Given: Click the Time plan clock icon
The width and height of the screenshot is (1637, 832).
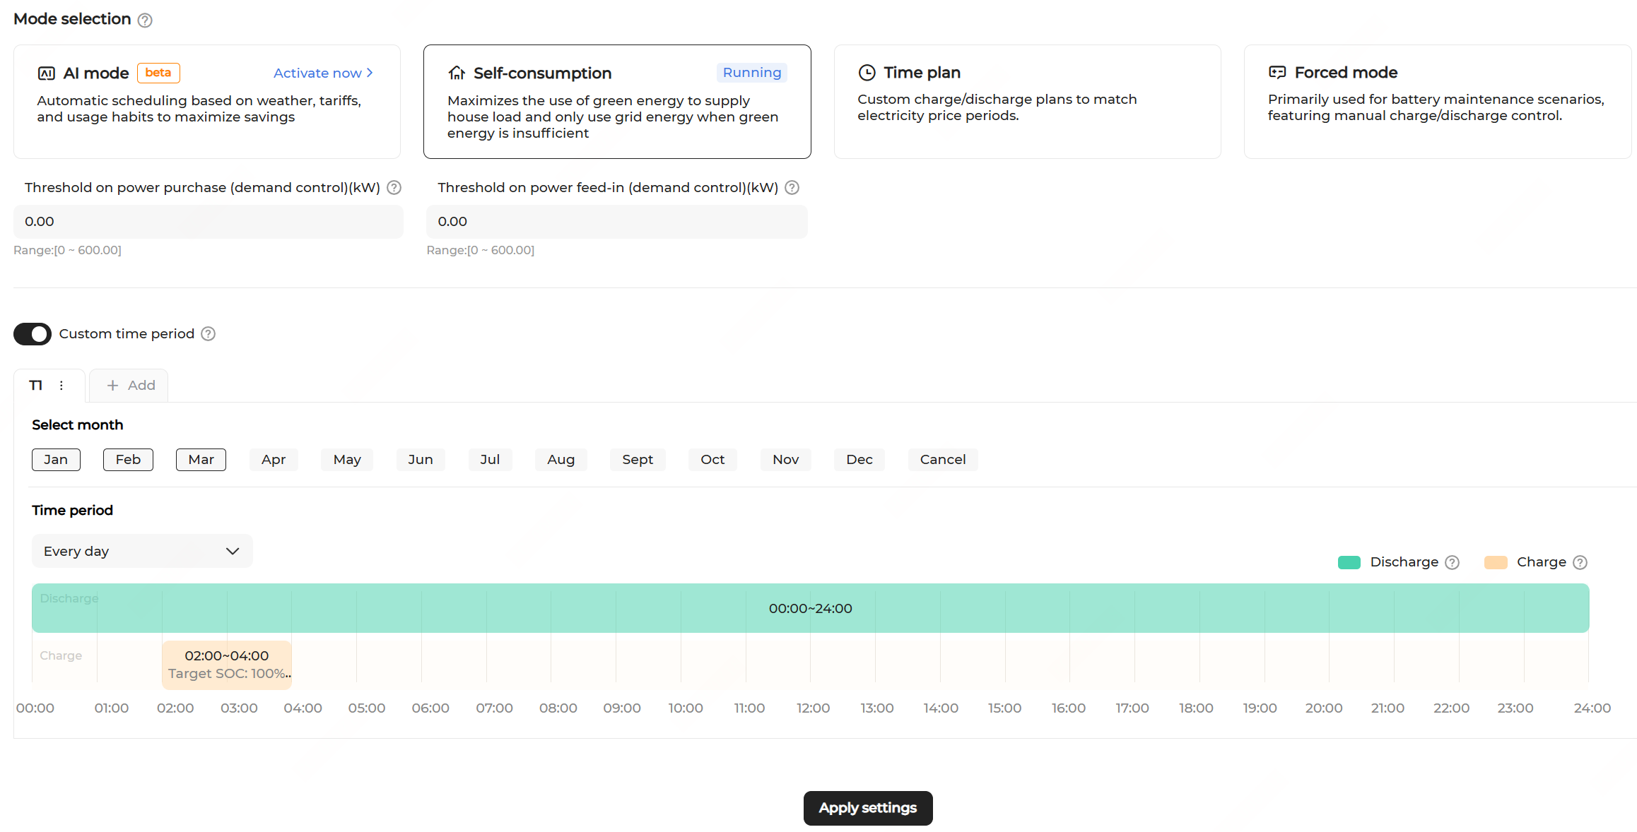Looking at the screenshot, I should pos(867,73).
